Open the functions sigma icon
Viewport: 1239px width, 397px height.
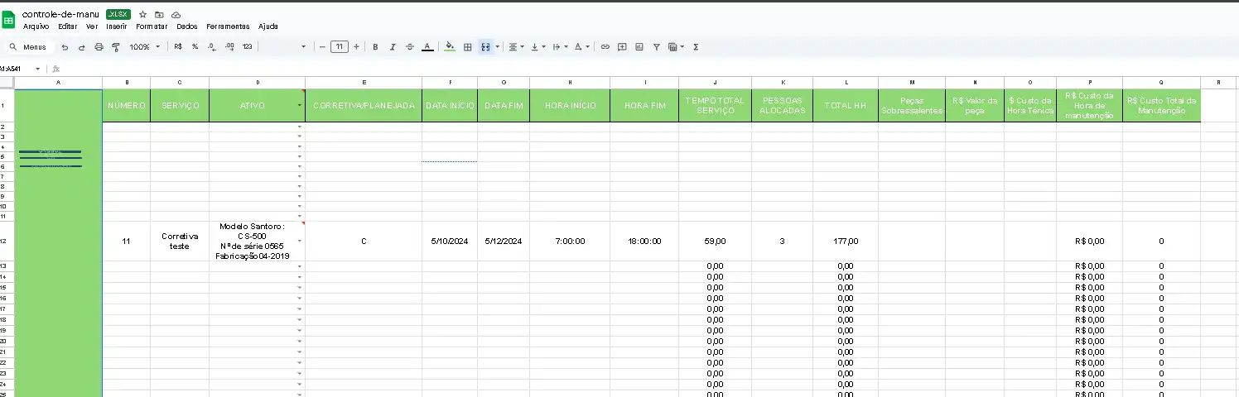pos(696,47)
